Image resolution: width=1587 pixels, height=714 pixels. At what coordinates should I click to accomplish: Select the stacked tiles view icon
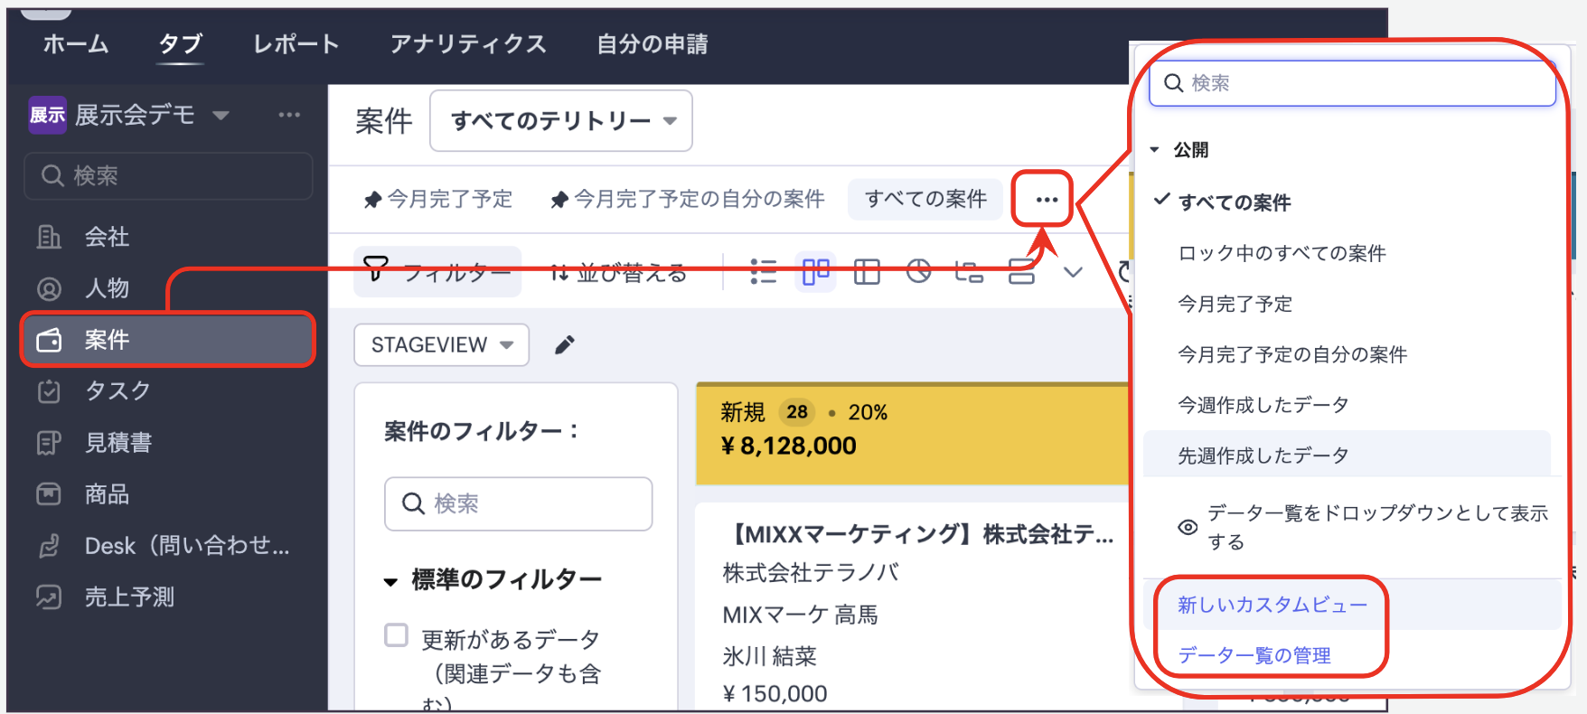[1021, 271]
